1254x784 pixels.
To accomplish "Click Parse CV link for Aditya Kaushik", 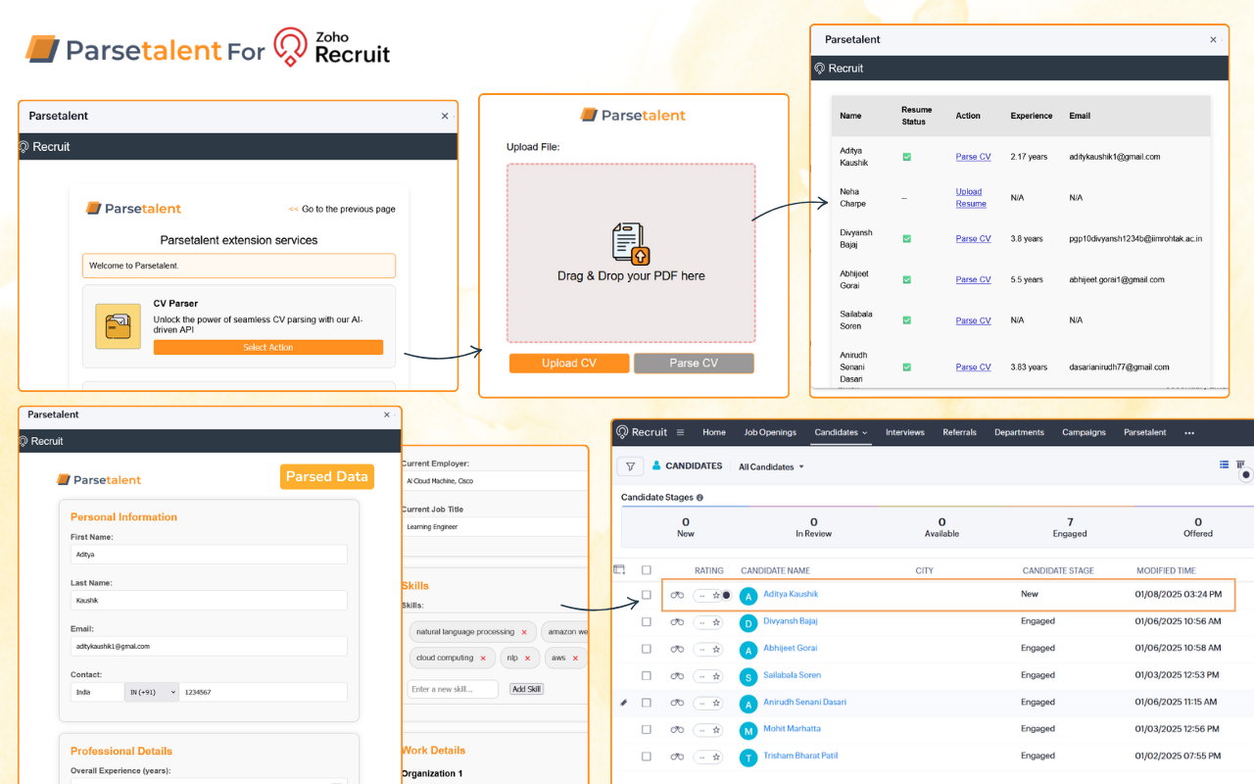I will 973,157.
